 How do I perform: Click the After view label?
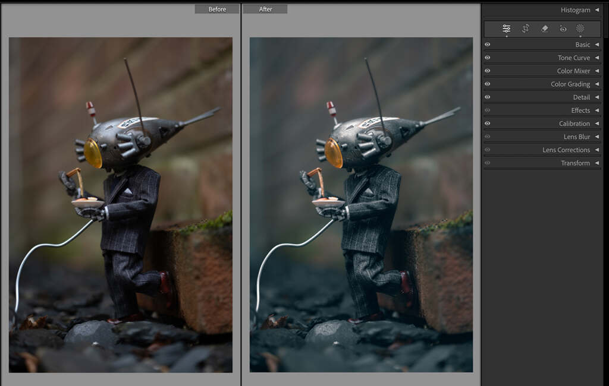[265, 9]
